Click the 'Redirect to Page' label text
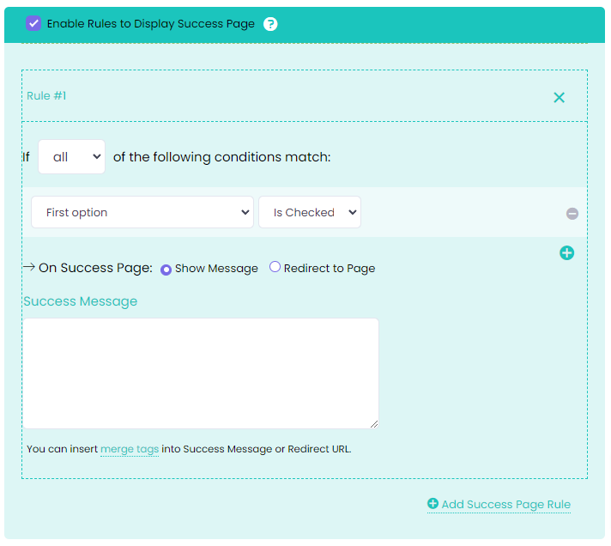 [330, 268]
